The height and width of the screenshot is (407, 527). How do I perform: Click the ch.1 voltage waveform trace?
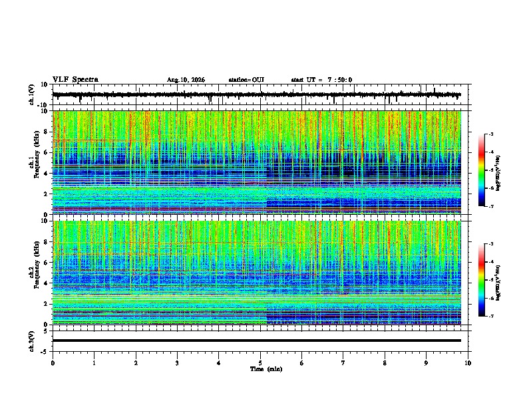click(x=257, y=94)
